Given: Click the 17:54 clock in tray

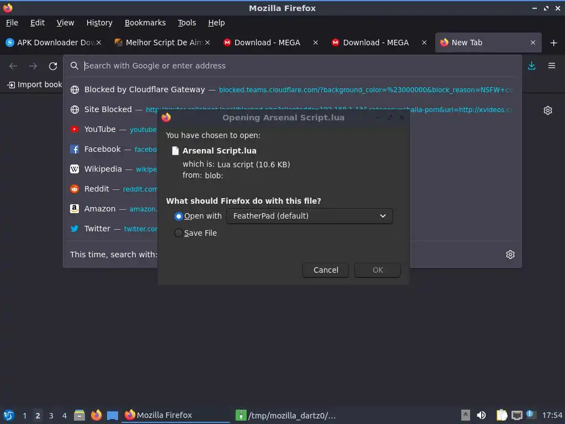Looking at the screenshot, I should click(552, 415).
